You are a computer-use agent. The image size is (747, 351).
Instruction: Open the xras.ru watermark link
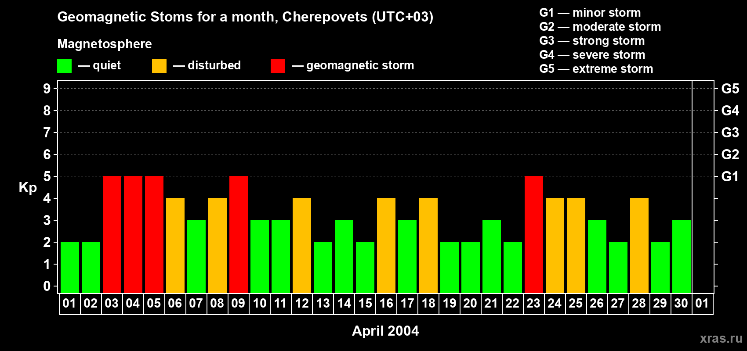click(x=721, y=338)
